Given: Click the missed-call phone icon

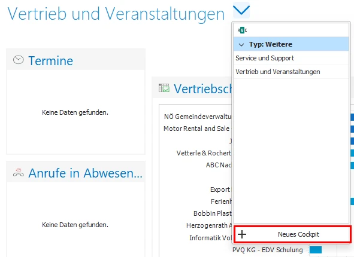Looking at the screenshot, I should (19, 172).
